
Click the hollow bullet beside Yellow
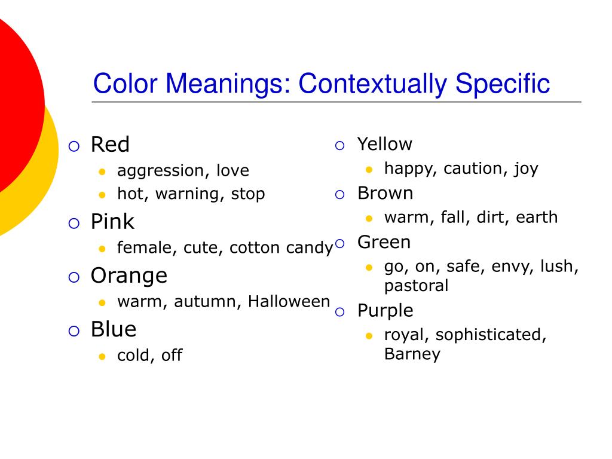pos(340,146)
